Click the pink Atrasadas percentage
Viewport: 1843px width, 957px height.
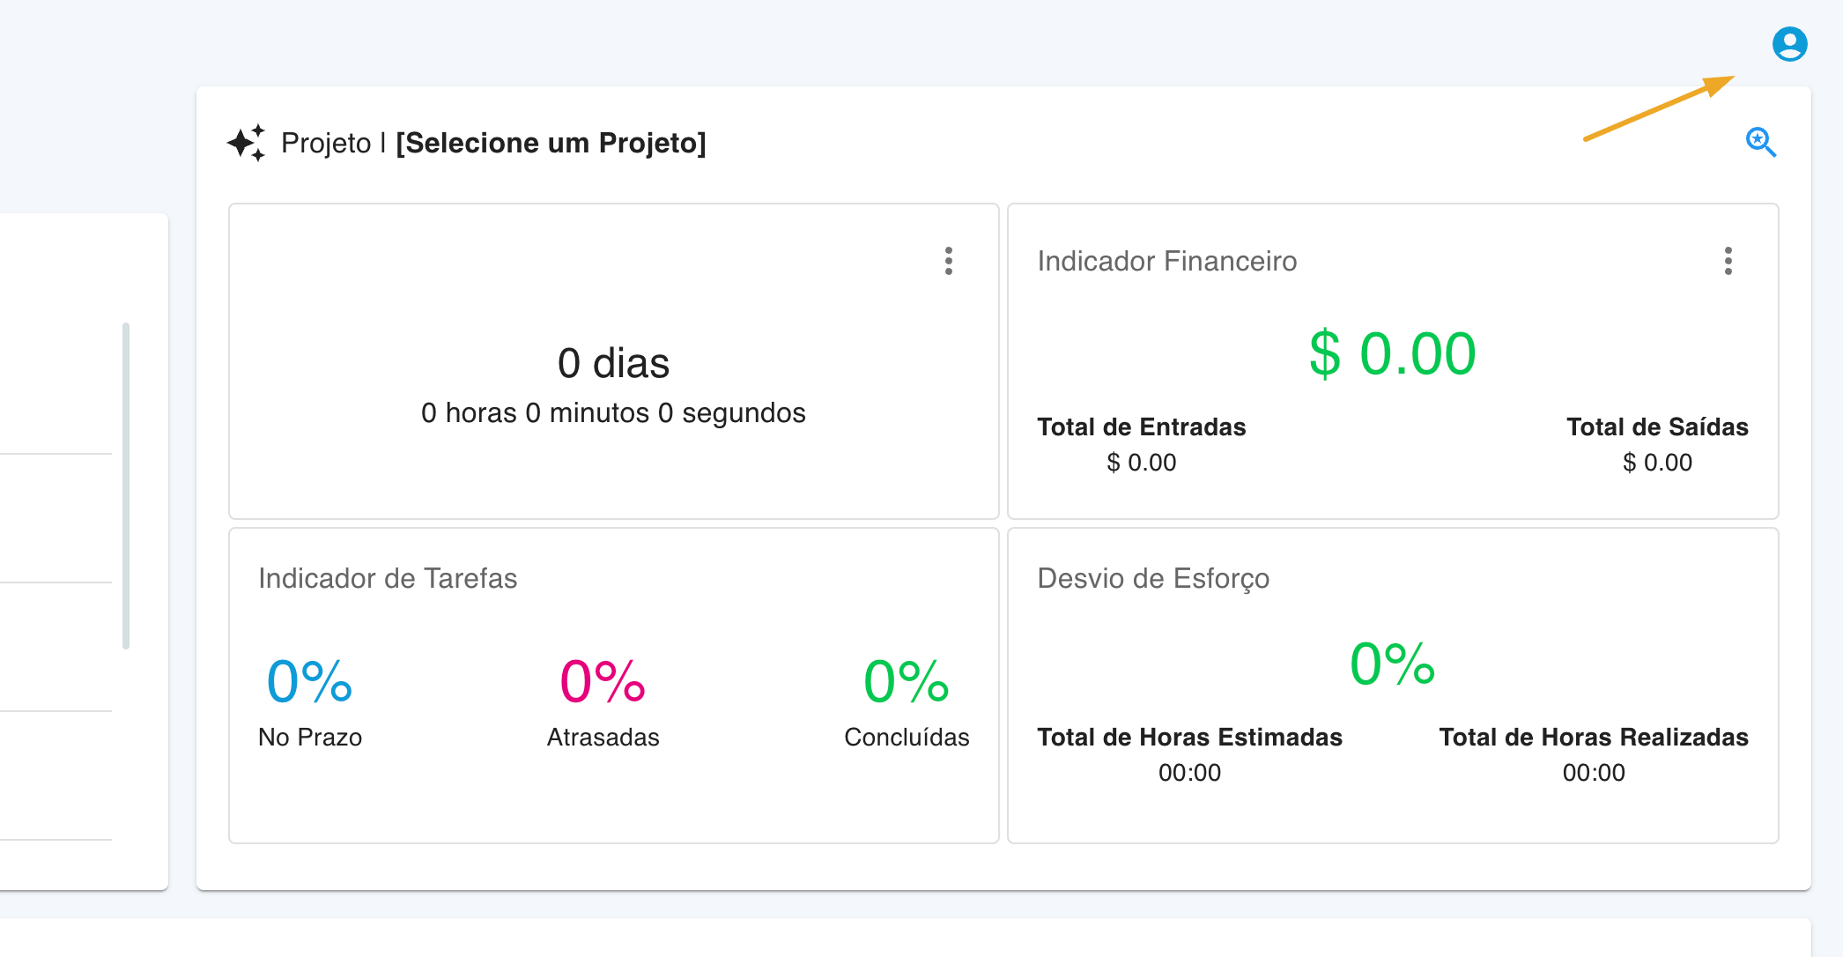603,682
